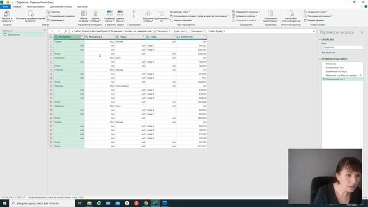Screen dimensions: 368x207
Task: Click Manage Parameters (Управление параметрами) icon
Action: 271,14
